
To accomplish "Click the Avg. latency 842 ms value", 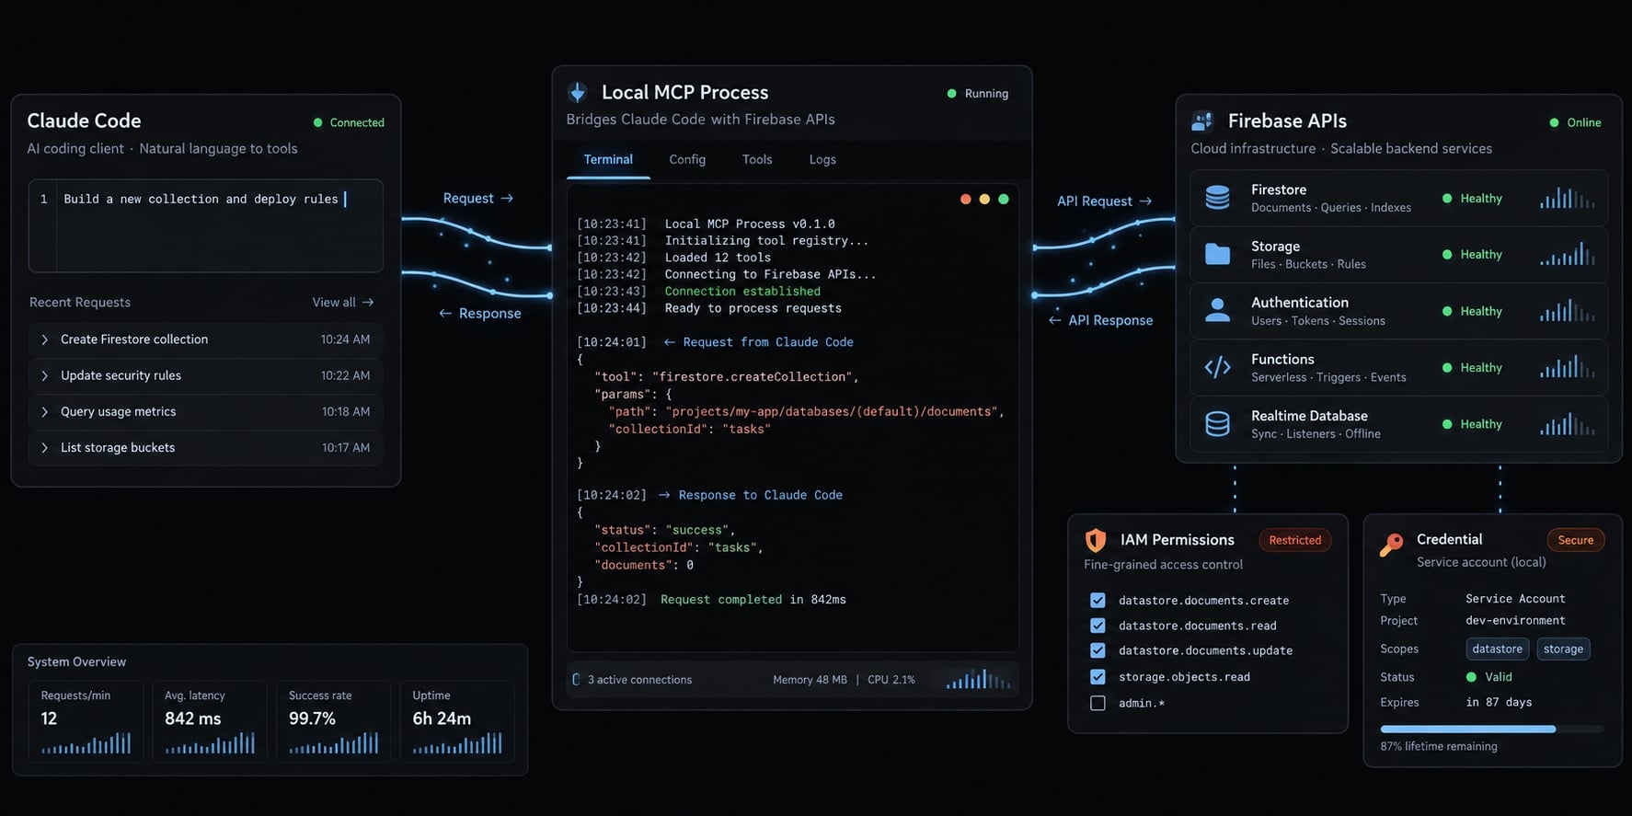I will tap(193, 718).
